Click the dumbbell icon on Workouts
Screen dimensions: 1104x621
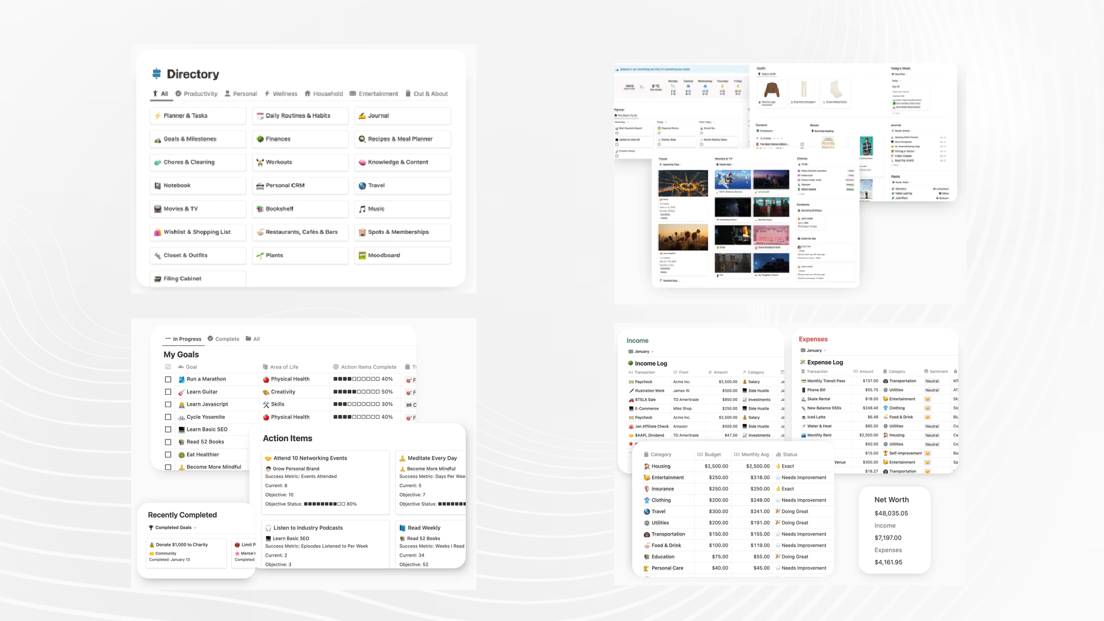pos(260,163)
